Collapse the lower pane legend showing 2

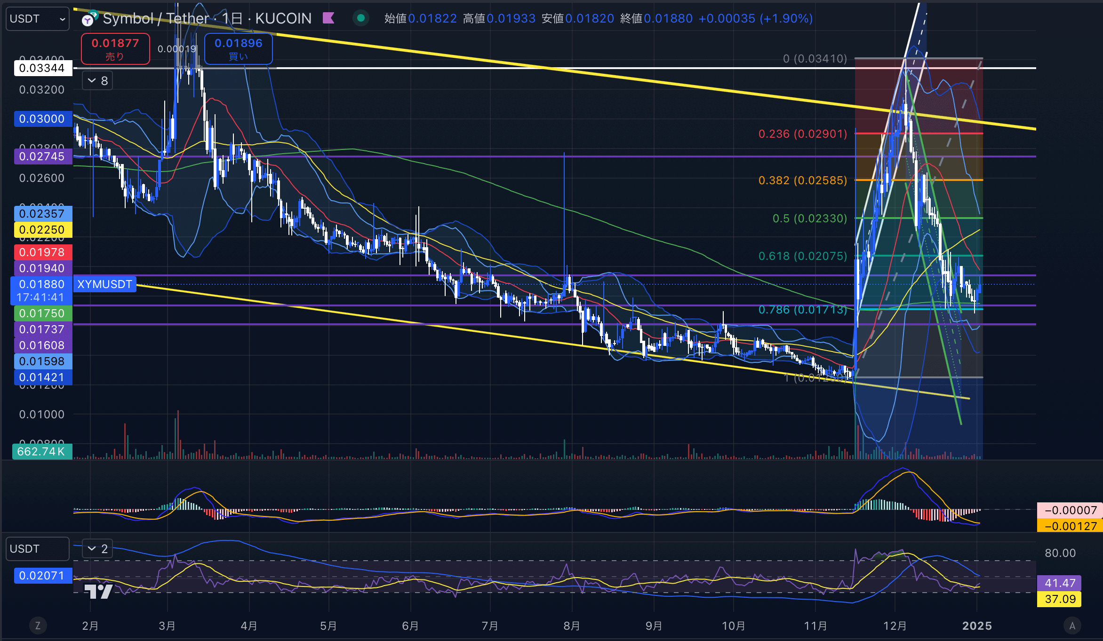[x=97, y=548]
